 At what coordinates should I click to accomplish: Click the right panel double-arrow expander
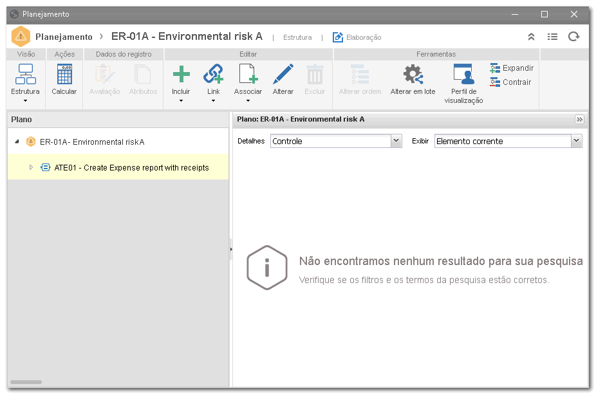579,119
